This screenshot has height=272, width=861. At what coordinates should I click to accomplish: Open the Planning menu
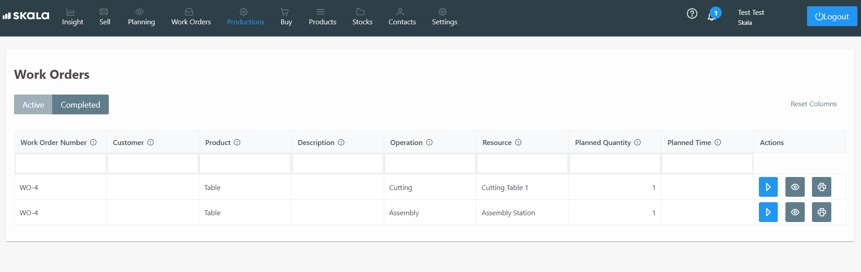(141, 17)
